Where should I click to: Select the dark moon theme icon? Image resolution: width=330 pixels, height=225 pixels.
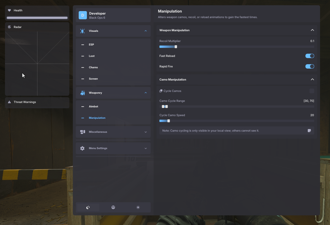pyautogui.click(x=88, y=207)
